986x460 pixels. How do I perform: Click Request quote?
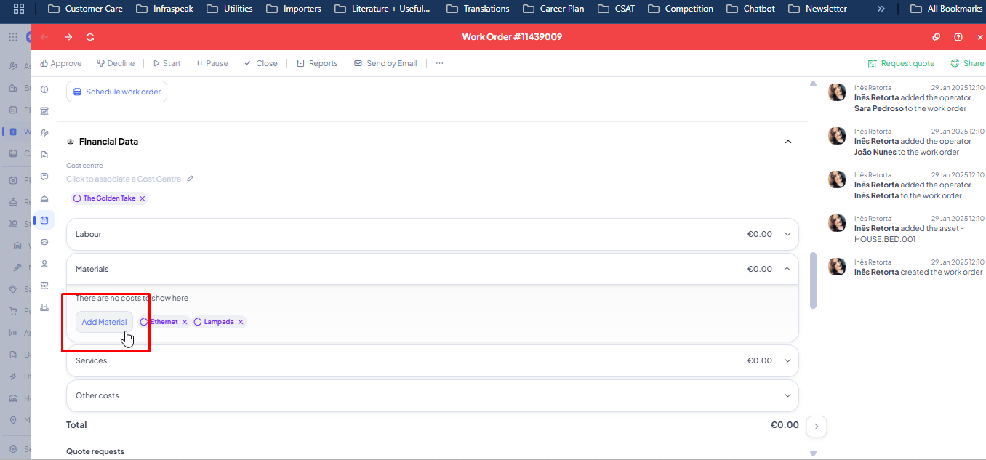click(901, 63)
